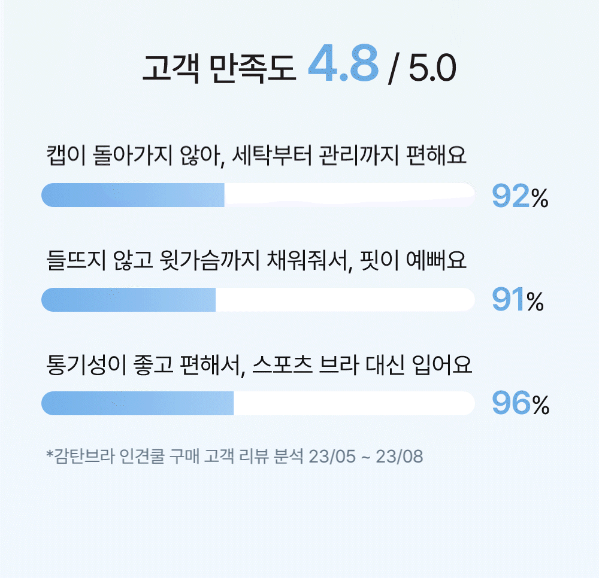The width and height of the screenshot is (599, 578).
Task: Click the 스포츠 브라 대신 입어요 phrase
Action: click(362, 365)
